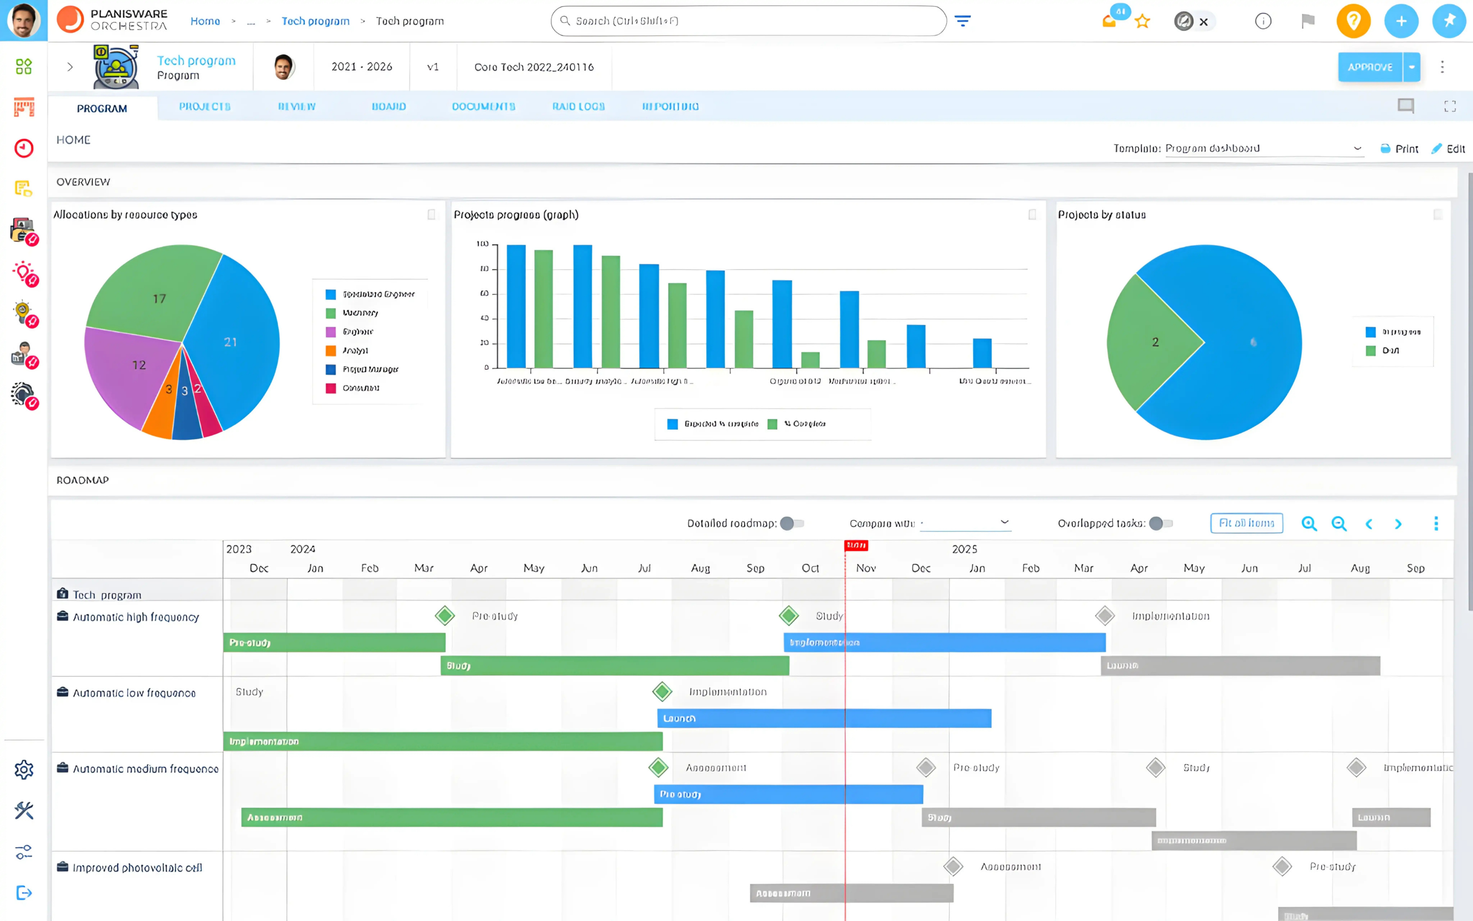Viewport: 1473px width, 921px height.
Task: Turn on the Overlapped tasks toggle
Action: tap(1160, 523)
